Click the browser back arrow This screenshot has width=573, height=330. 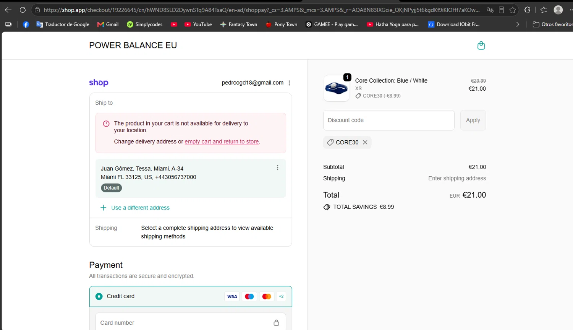[8, 10]
